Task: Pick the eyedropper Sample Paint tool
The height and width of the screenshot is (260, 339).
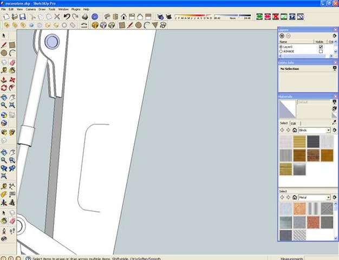Action: click(x=334, y=123)
